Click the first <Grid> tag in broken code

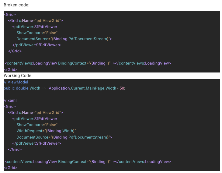point(10,14)
